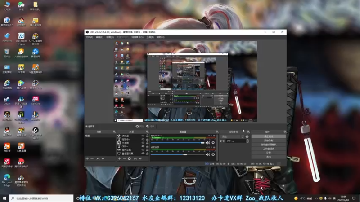
Task: Click the Windows taskbar search box
Action: tap(41, 198)
